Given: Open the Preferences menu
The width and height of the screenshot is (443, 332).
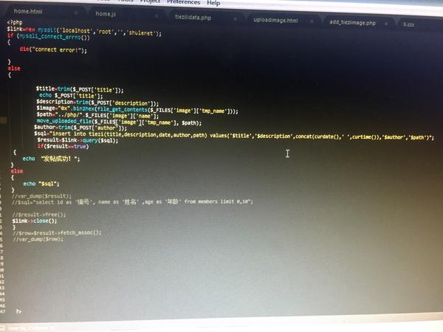Looking at the screenshot, I should pos(183,2).
